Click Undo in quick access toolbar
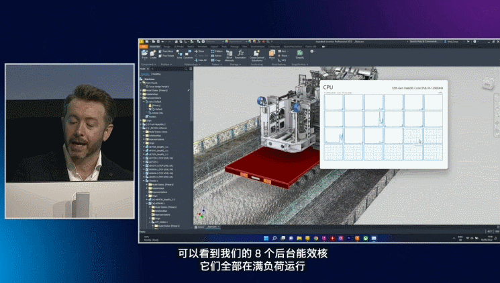 pos(162,42)
